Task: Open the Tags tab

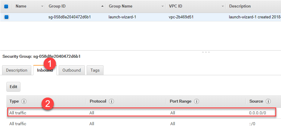Action: [95, 70]
